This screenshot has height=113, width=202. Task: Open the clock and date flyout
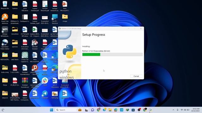pos(195,110)
